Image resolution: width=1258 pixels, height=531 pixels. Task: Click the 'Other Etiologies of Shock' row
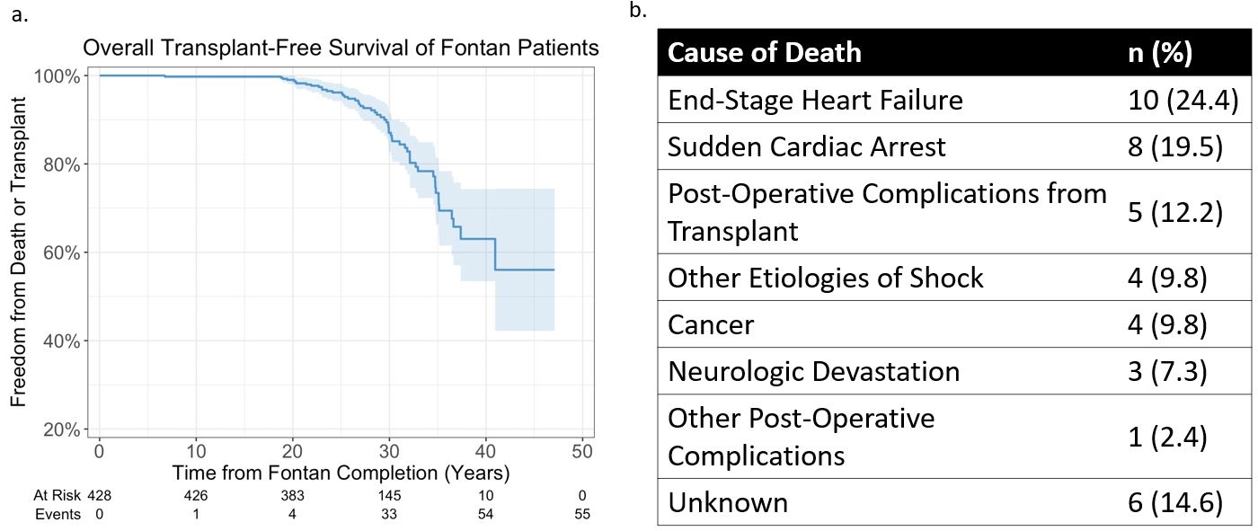(x=825, y=278)
